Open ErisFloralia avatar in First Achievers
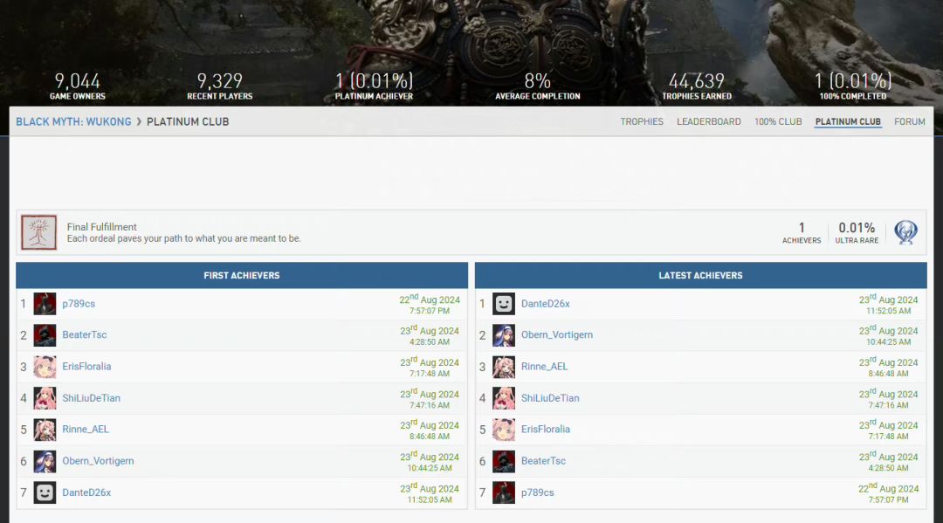Image resolution: width=943 pixels, height=523 pixels. tap(45, 367)
